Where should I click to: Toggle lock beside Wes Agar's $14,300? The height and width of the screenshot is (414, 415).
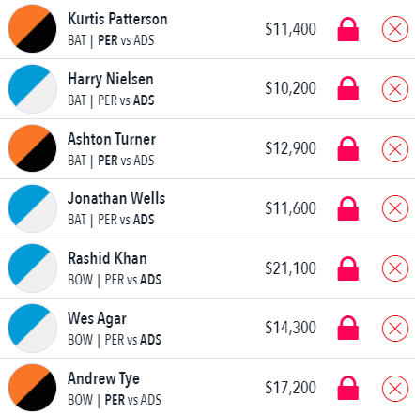(348, 328)
